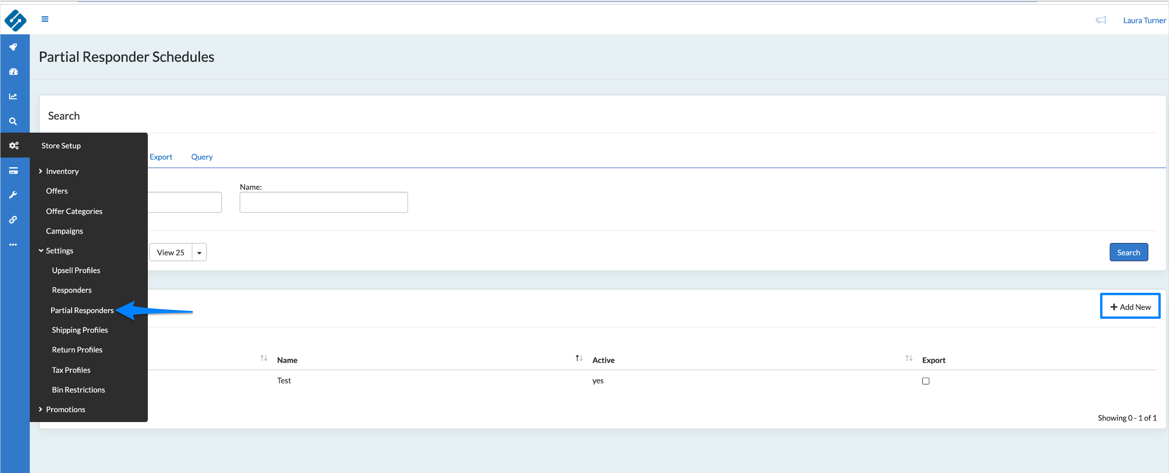Screen dimensions: 1169x473
Task: Open the credit card sidebar icon
Action: pos(13,171)
